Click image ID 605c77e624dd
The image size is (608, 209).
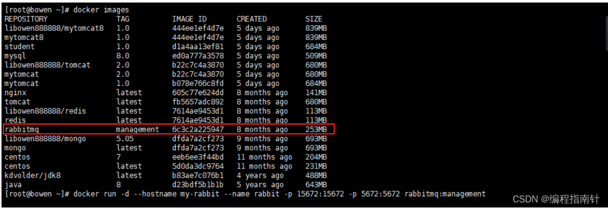198,93
